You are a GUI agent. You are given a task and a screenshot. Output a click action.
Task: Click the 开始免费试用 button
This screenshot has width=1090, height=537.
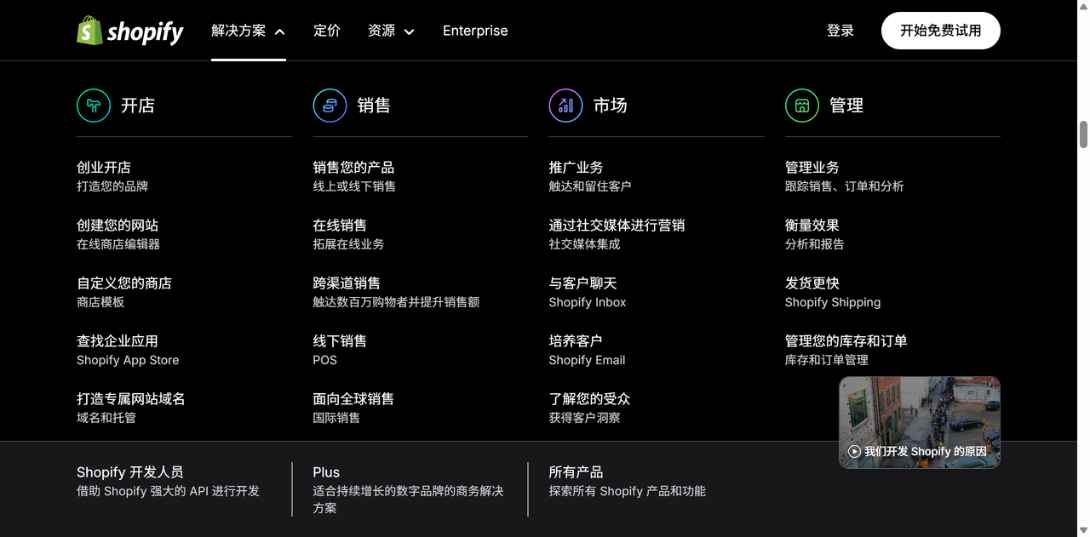pos(940,31)
